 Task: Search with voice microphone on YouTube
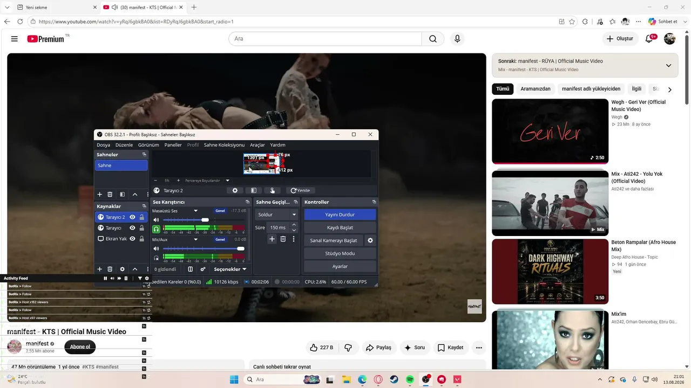[x=457, y=39]
